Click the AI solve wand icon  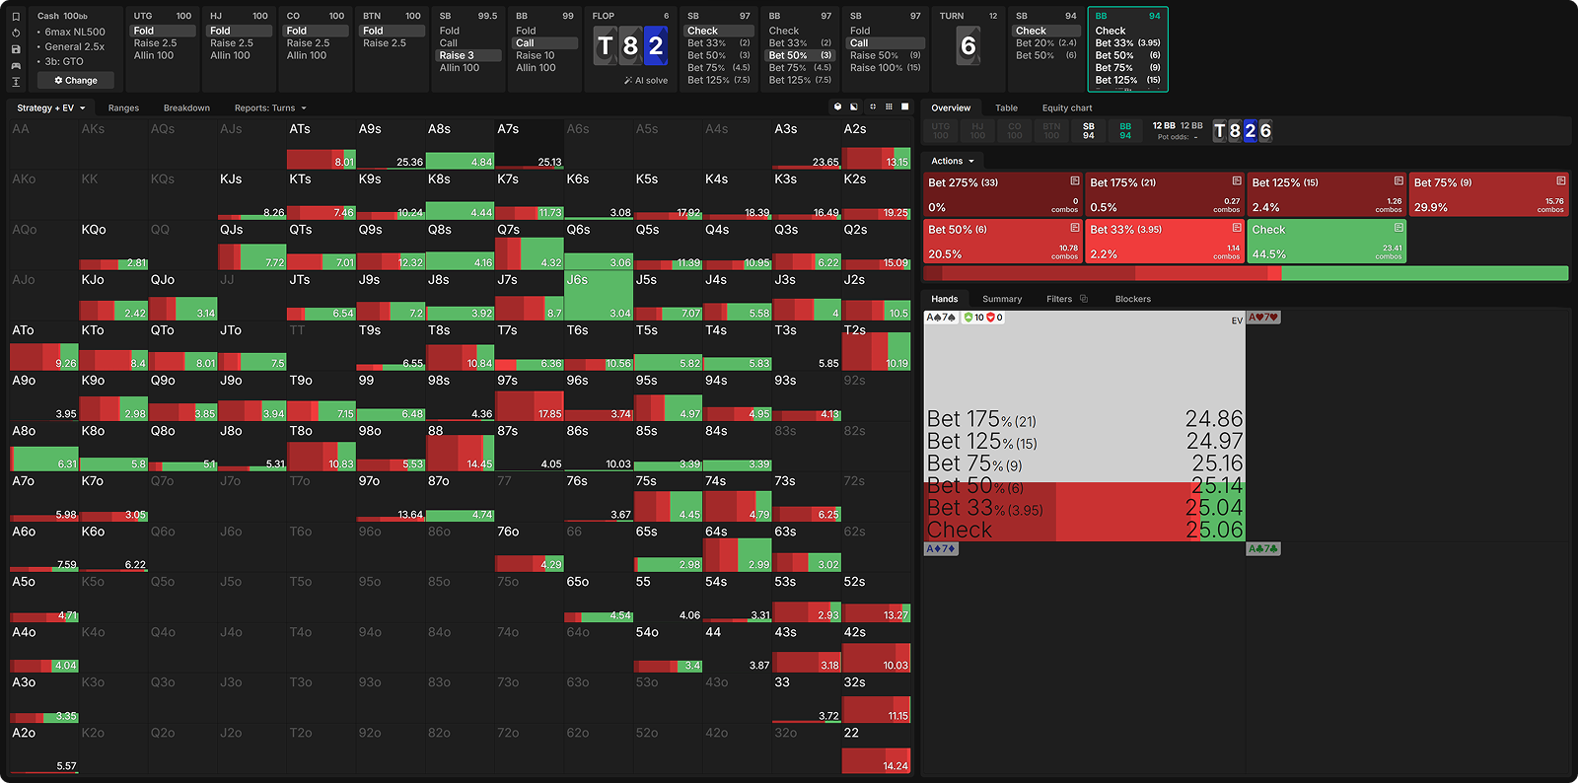[628, 81]
